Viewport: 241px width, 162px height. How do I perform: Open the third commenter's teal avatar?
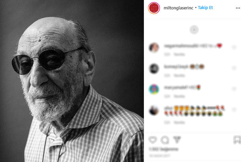tap(154, 89)
